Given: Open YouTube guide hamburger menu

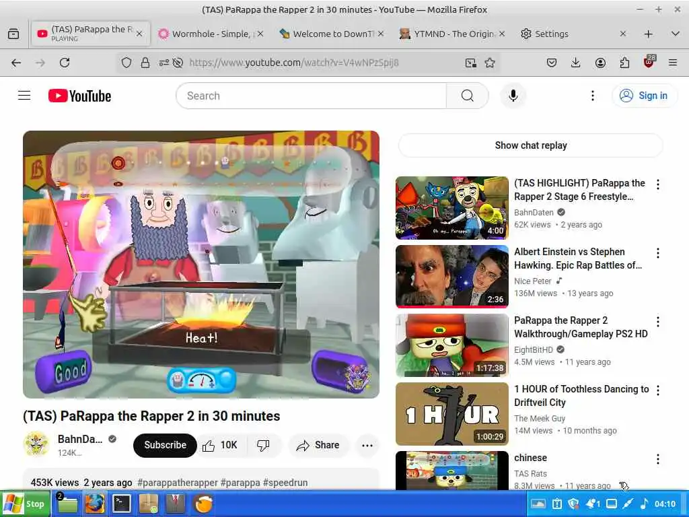Looking at the screenshot, I should pos(24,96).
